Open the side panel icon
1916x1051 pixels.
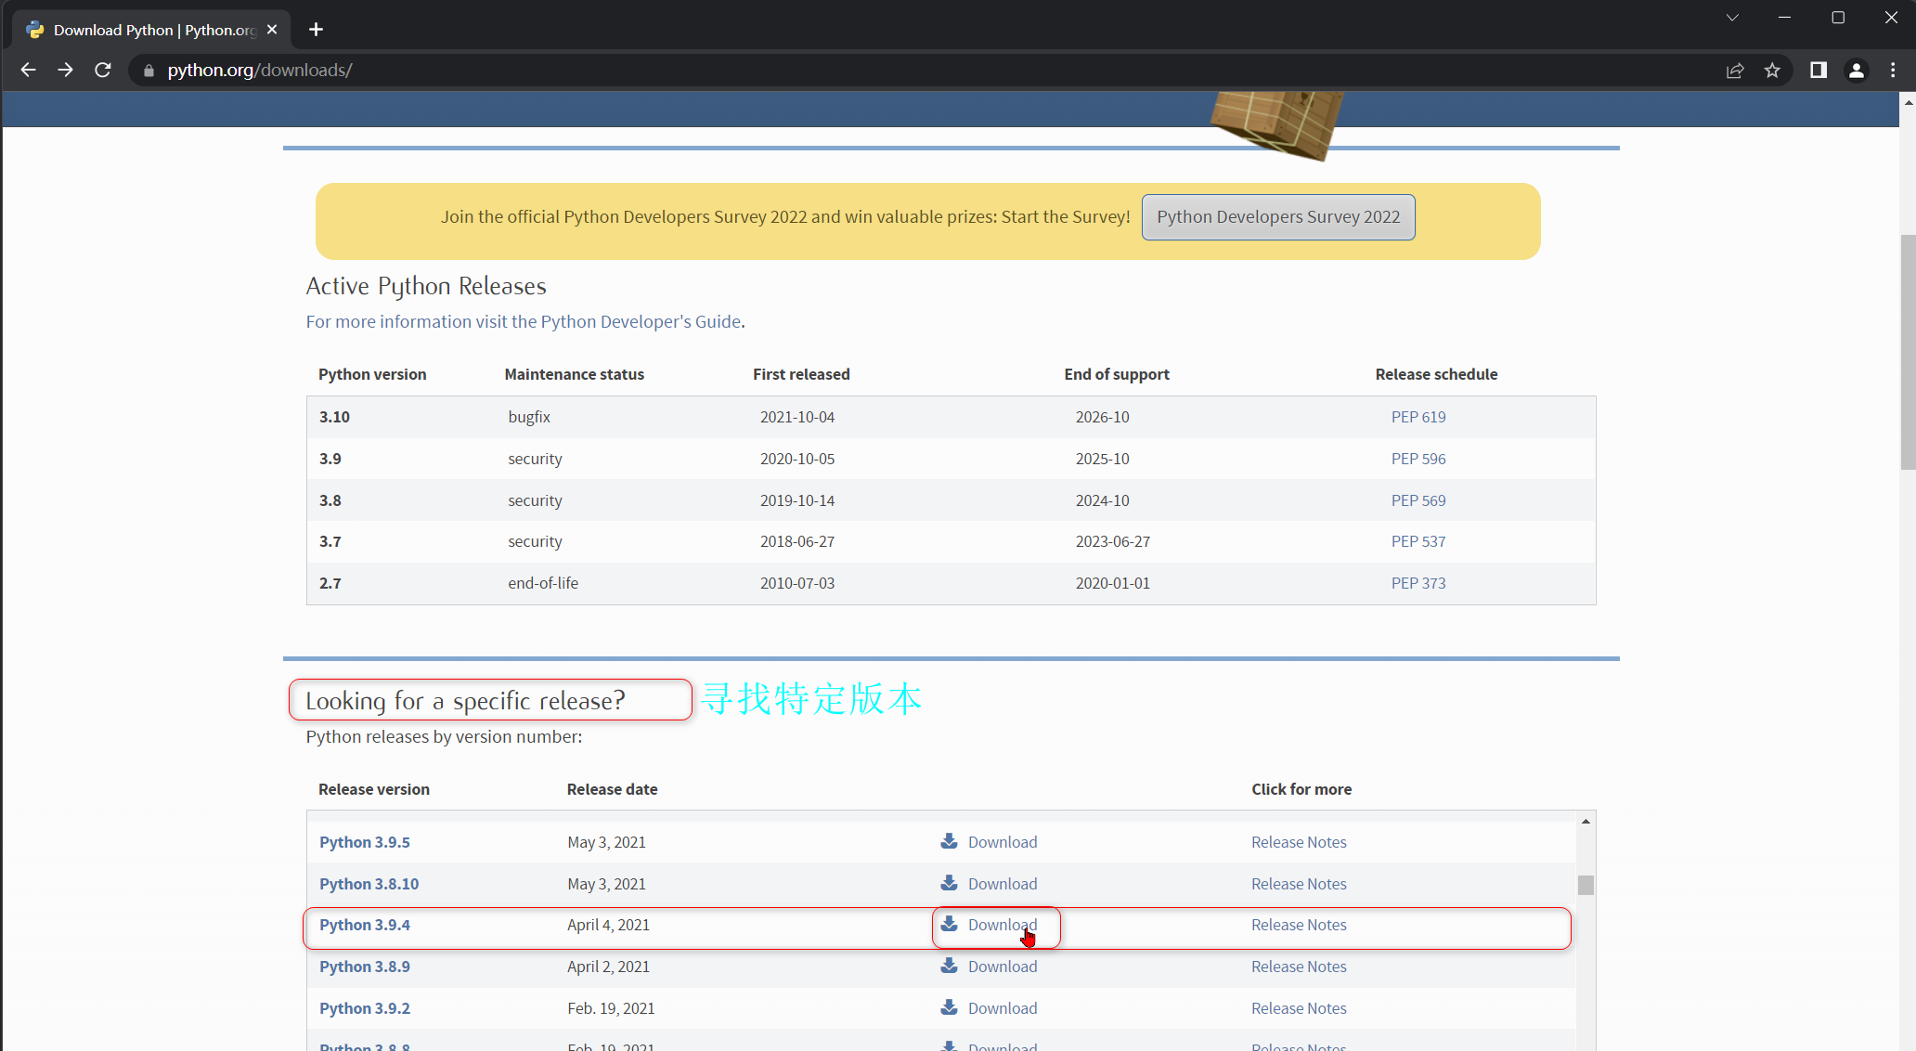pos(1819,71)
